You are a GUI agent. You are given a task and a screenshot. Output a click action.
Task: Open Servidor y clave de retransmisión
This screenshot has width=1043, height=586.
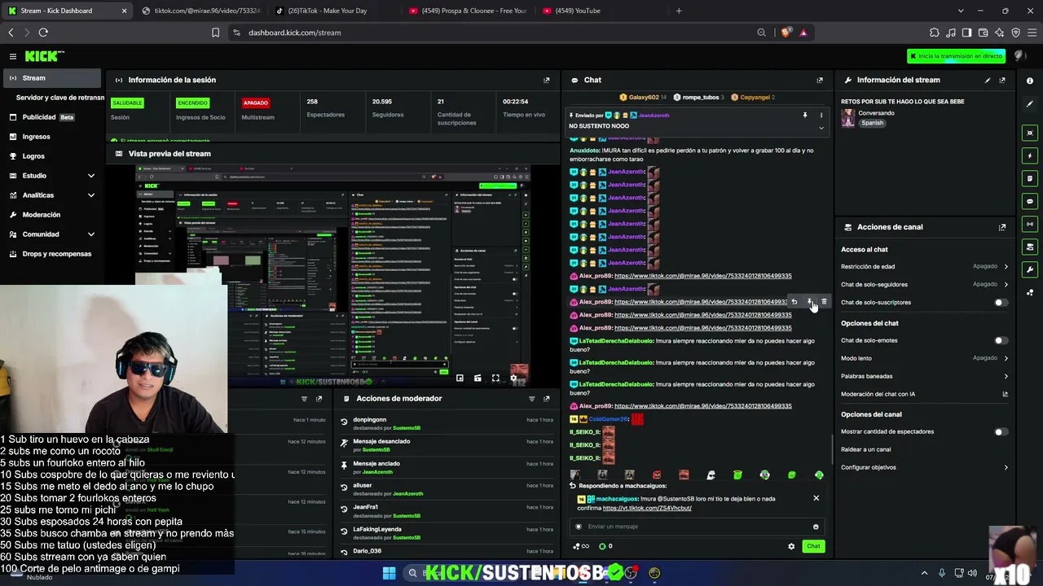pos(60,98)
